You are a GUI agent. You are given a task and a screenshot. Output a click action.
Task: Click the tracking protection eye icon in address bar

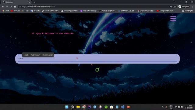point(171,7)
